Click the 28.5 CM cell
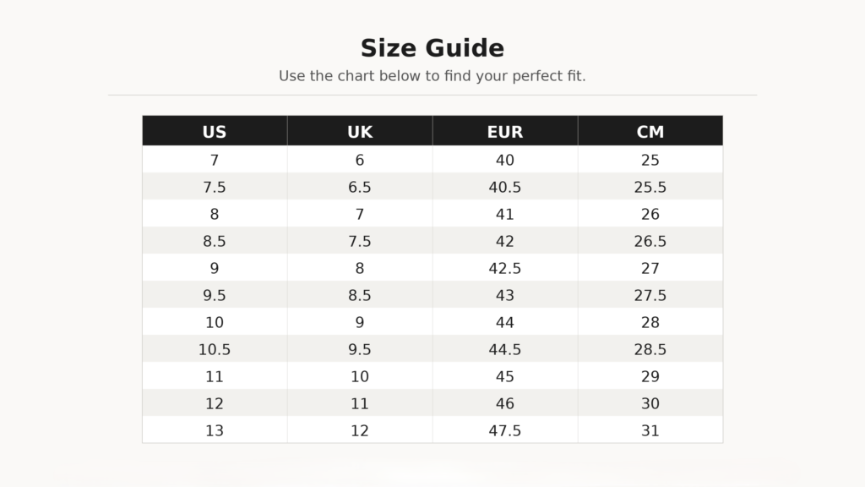 point(650,349)
